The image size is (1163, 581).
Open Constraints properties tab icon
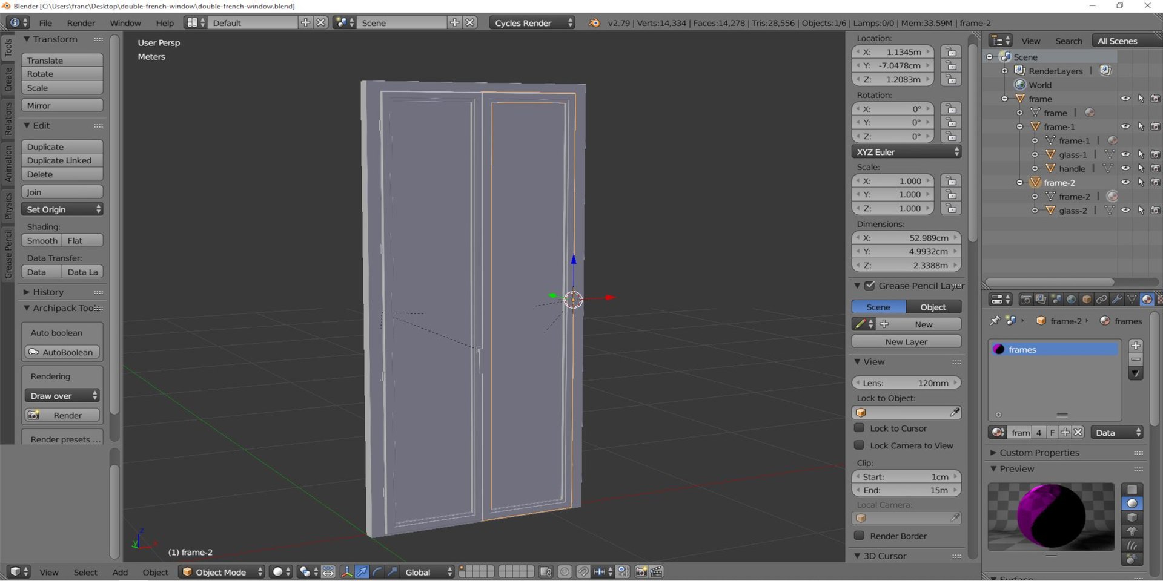1101,300
